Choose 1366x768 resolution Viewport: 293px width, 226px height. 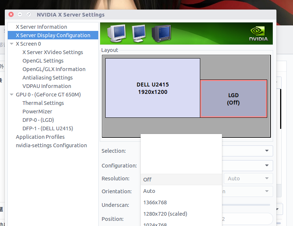[181, 202]
